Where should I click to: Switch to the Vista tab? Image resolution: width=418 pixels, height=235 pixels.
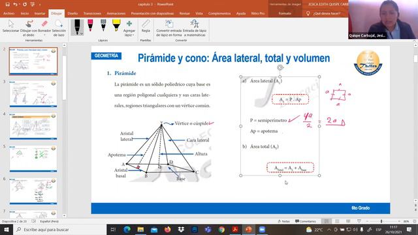[x=199, y=13]
